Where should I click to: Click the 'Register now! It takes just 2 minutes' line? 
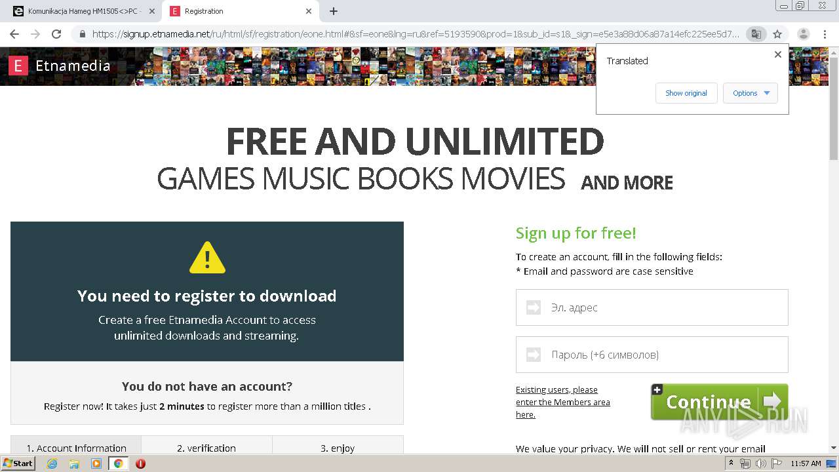tap(207, 406)
